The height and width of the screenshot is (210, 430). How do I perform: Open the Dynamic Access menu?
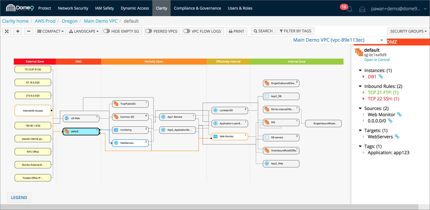pyautogui.click(x=135, y=8)
